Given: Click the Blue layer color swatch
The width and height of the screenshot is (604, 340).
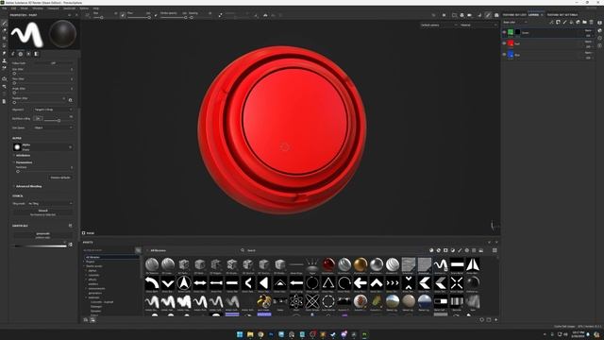Looking at the screenshot, I should [511, 55].
